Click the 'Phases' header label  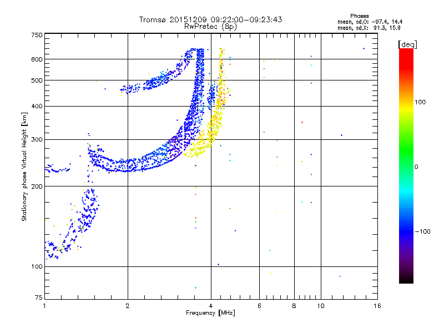pyautogui.click(x=359, y=16)
